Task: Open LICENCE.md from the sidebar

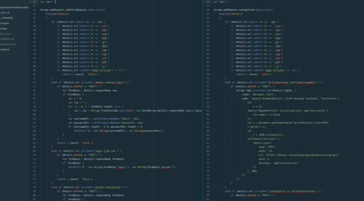Action: click(7, 39)
